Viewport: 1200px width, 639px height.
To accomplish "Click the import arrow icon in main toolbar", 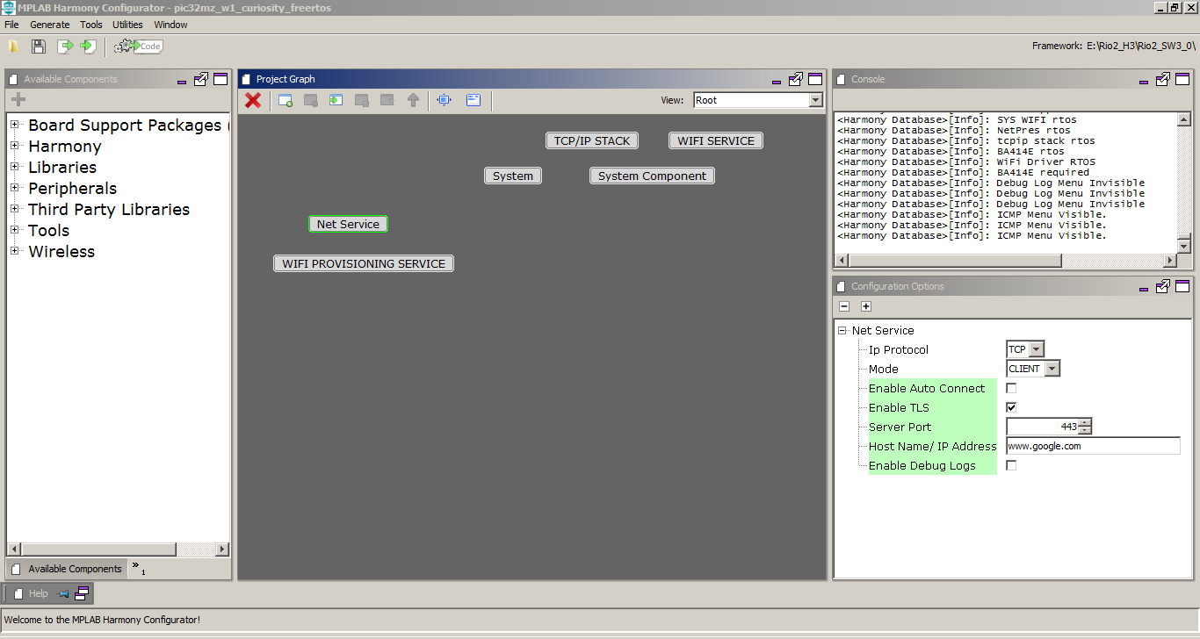I will [x=88, y=47].
